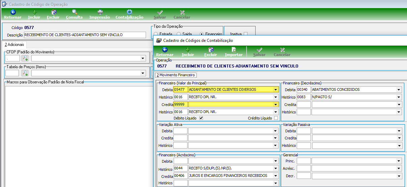
Task: Click the Cadastro de Códigos de Contabilização title icon
Action: (x=158, y=40)
